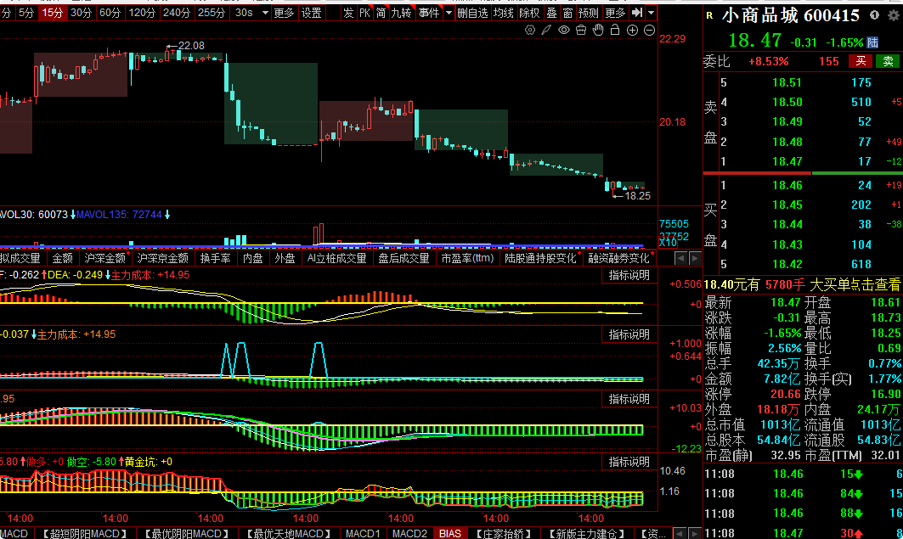Click 设置 in the period toolbar
The width and height of the screenshot is (903, 539).
click(x=312, y=12)
